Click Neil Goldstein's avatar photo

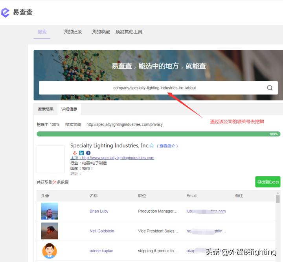pyautogui.click(x=50, y=231)
